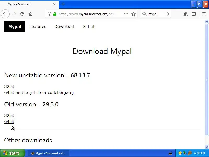Open page actions three-dots menu
The width and height of the screenshot is (209, 157).
pos(126,14)
